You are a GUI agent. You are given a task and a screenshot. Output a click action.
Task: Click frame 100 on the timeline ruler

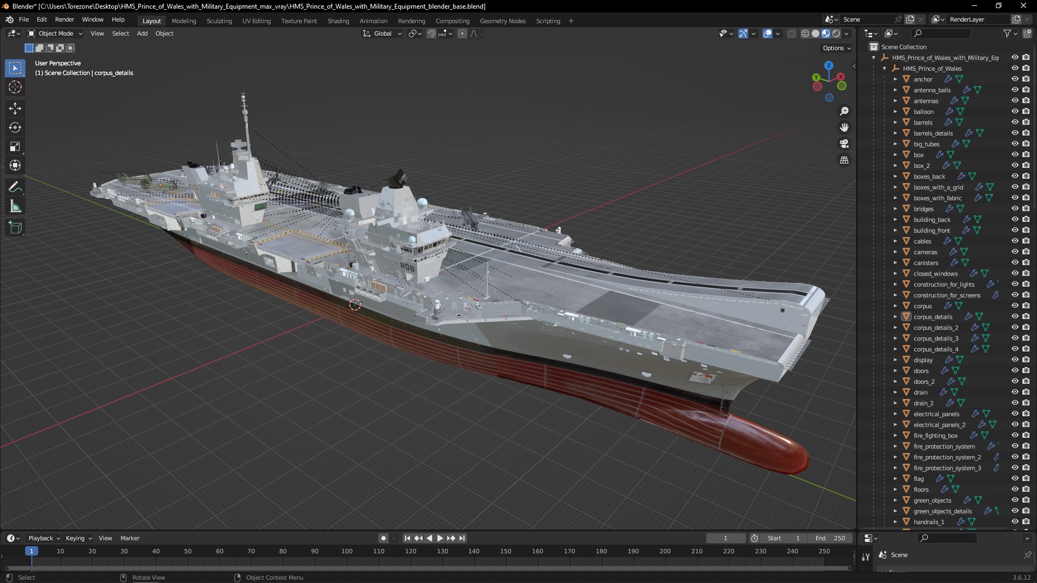[x=347, y=551]
